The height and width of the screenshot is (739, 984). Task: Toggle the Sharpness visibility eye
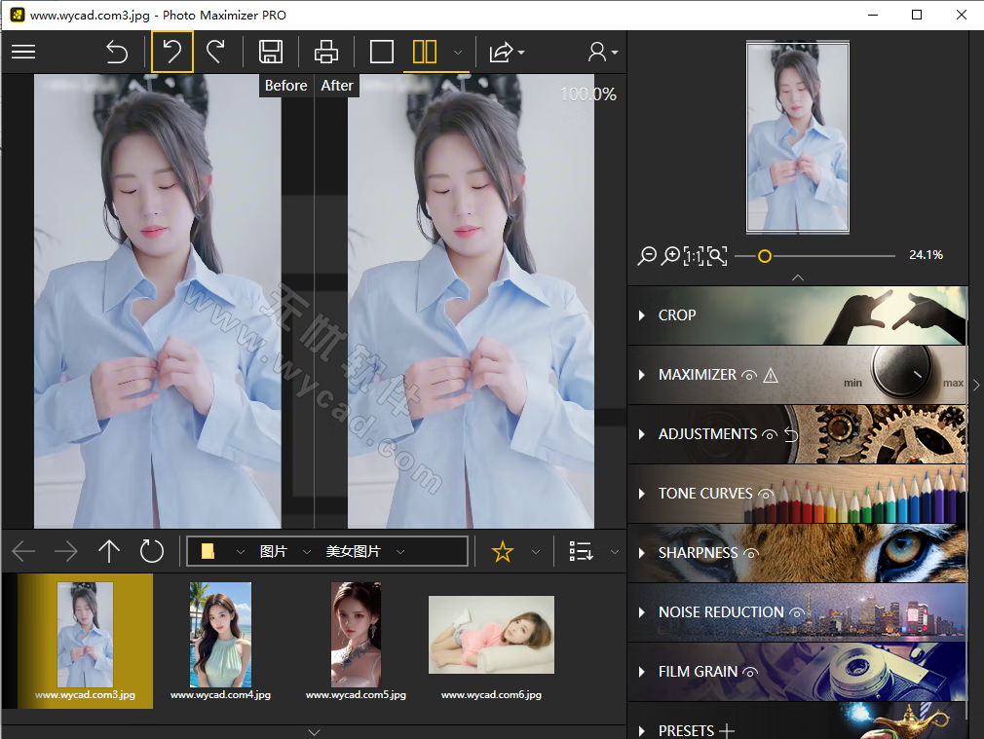[x=749, y=553]
